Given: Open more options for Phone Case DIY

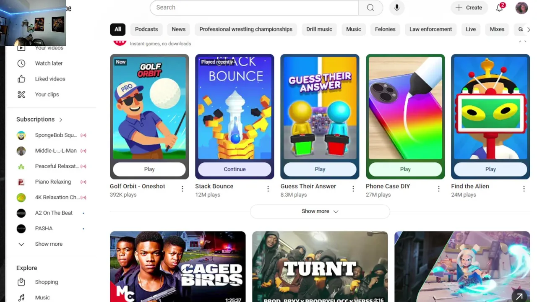Looking at the screenshot, I should 439,189.
